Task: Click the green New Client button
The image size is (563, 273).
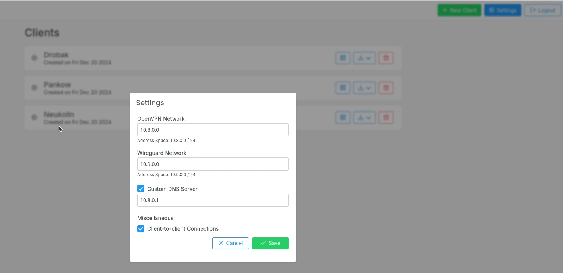Action: [x=459, y=10]
